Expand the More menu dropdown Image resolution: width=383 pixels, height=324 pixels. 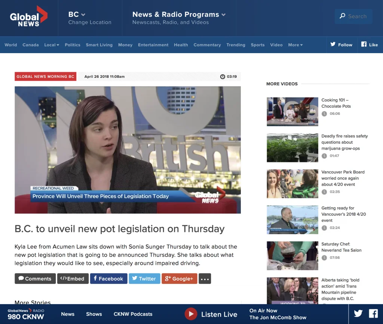(x=295, y=45)
